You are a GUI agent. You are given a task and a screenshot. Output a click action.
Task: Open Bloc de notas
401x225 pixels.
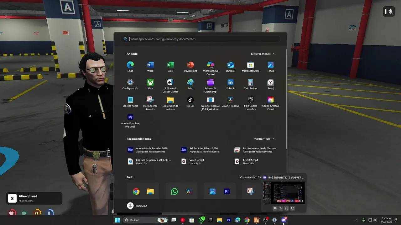point(130,102)
